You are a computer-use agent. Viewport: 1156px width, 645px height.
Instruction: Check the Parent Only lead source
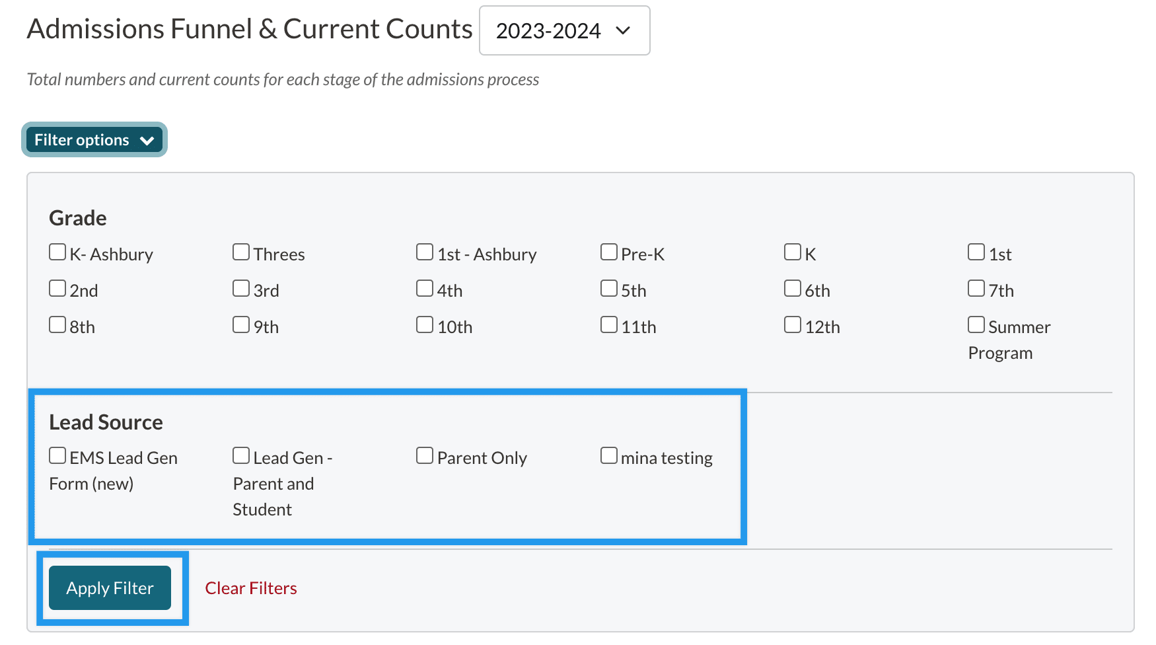coord(425,456)
